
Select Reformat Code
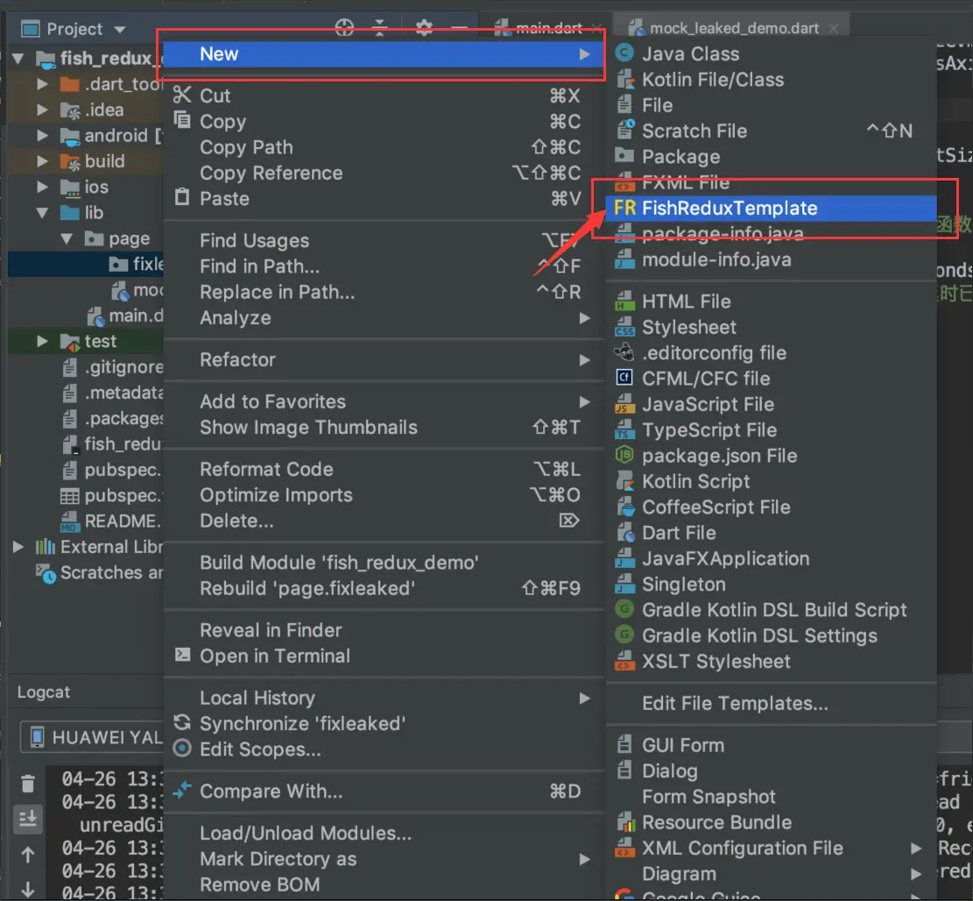pyautogui.click(x=383, y=469)
